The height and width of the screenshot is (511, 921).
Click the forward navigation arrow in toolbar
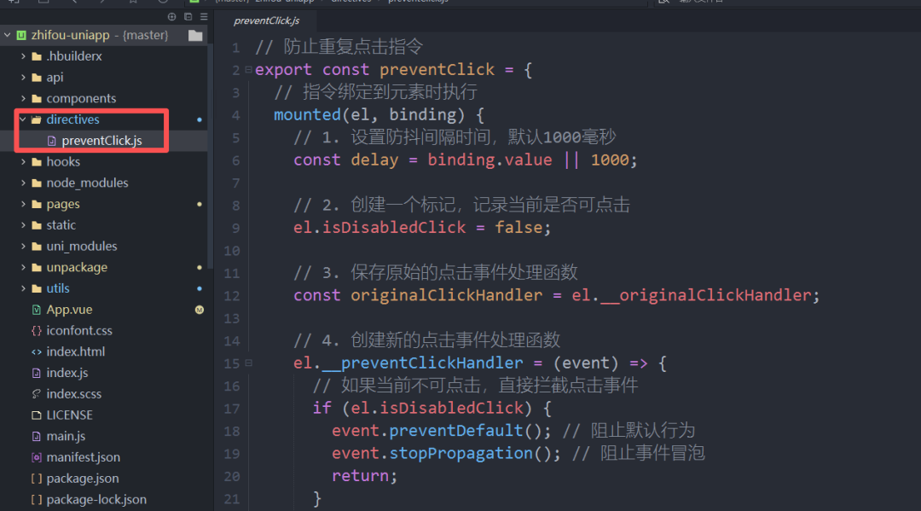[x=104, y=3]
